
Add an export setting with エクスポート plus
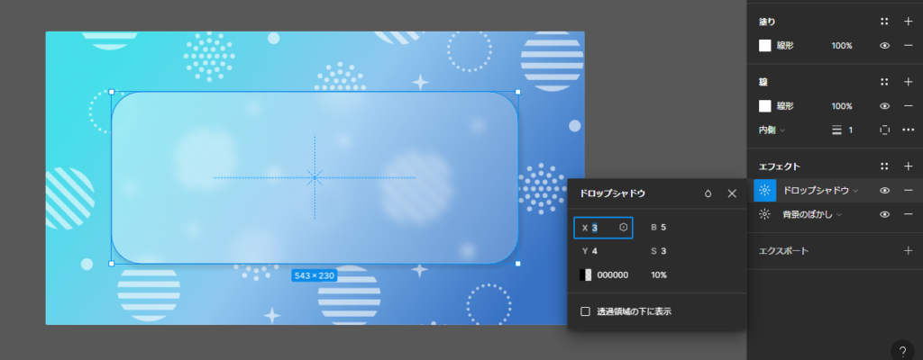point(909,250)
